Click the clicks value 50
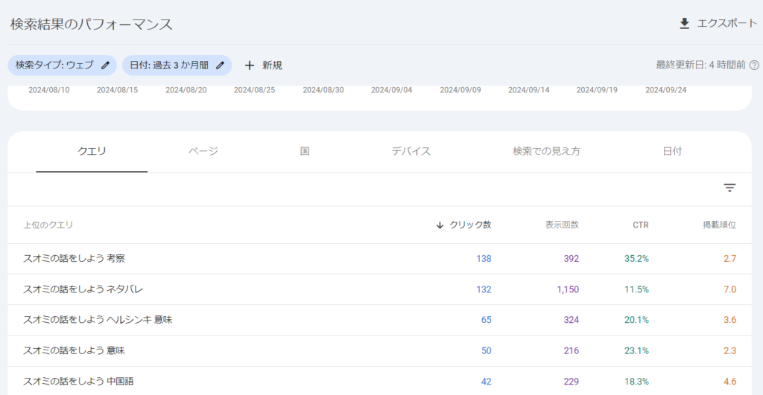This screenshot has width=763, height=395. pyautogui.click(x=486, y=351)
